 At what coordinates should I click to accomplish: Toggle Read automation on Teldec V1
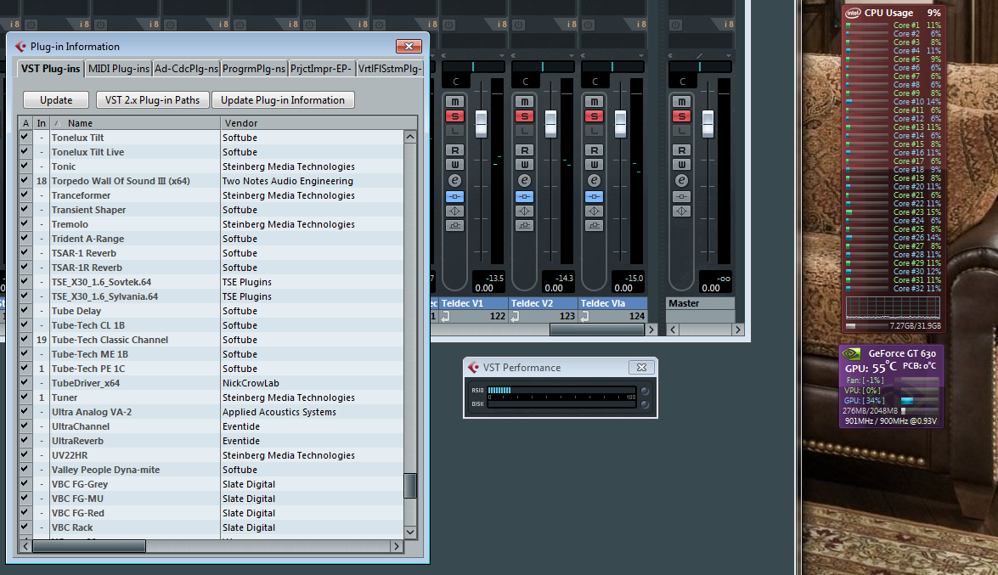click(454, 150)
